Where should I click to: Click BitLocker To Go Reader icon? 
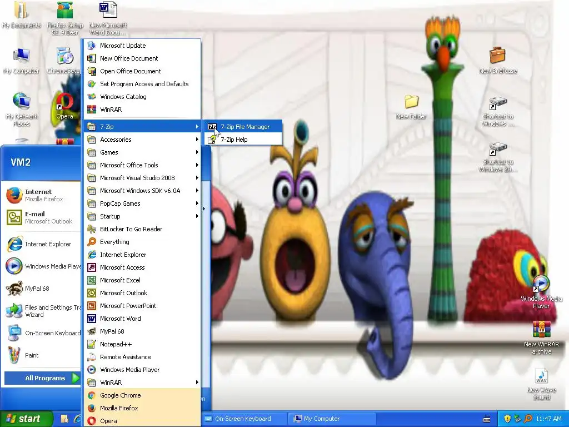[x=92, y=229]
